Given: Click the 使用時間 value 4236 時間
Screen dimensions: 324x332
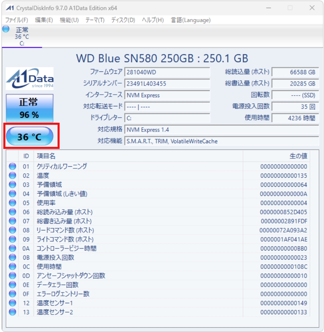Looking at the screenshot, I should (295, 118).
